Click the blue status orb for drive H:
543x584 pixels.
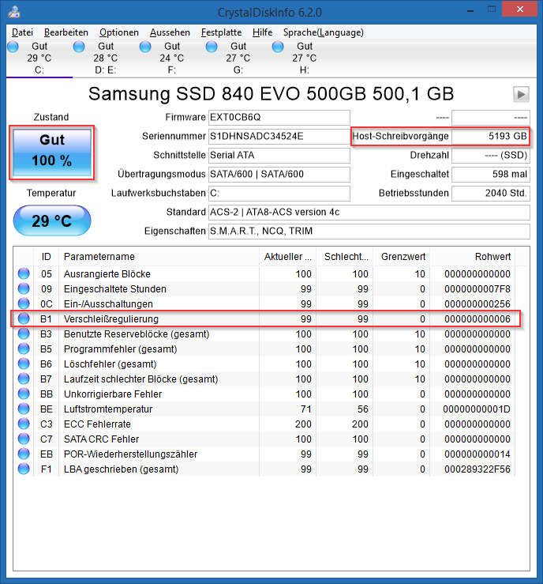click(278, 47)
